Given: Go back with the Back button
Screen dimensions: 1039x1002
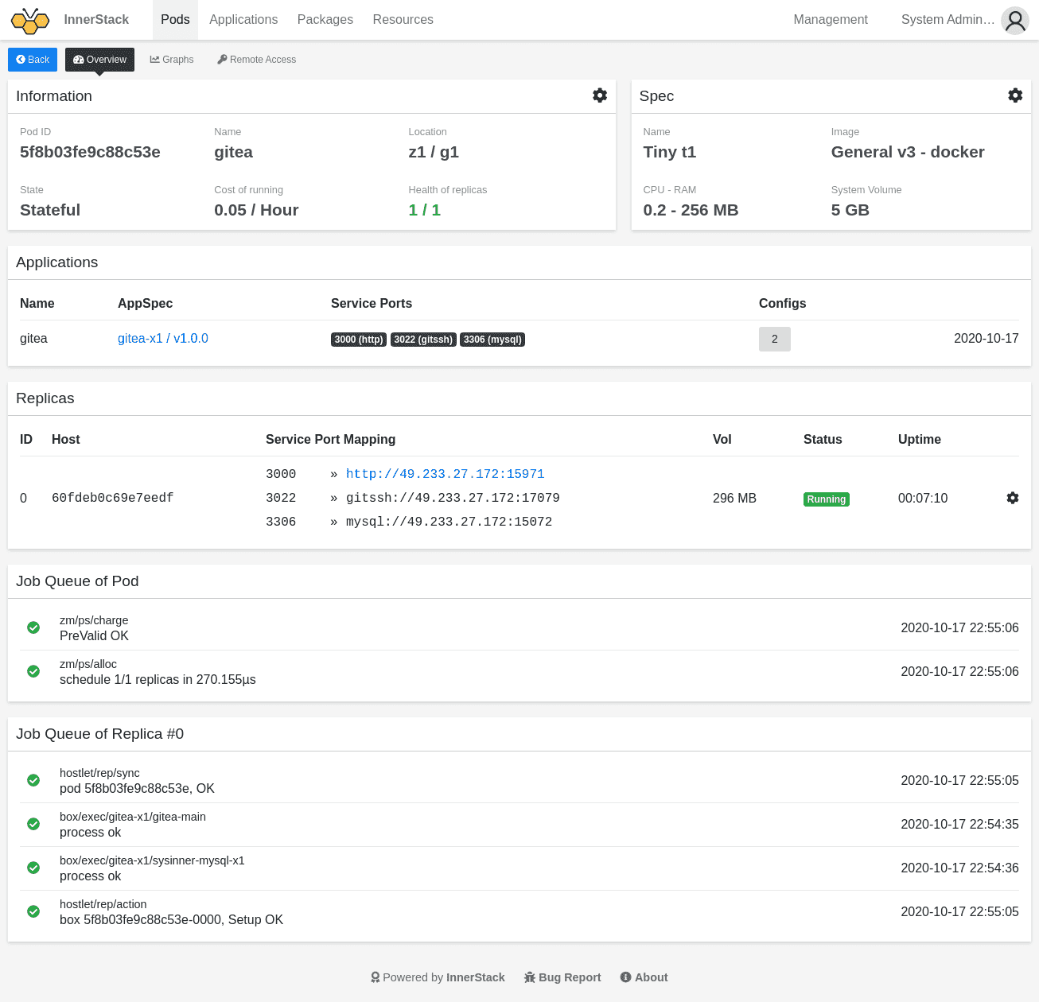Looking at the screenshot, I should [x=33, y=60].
